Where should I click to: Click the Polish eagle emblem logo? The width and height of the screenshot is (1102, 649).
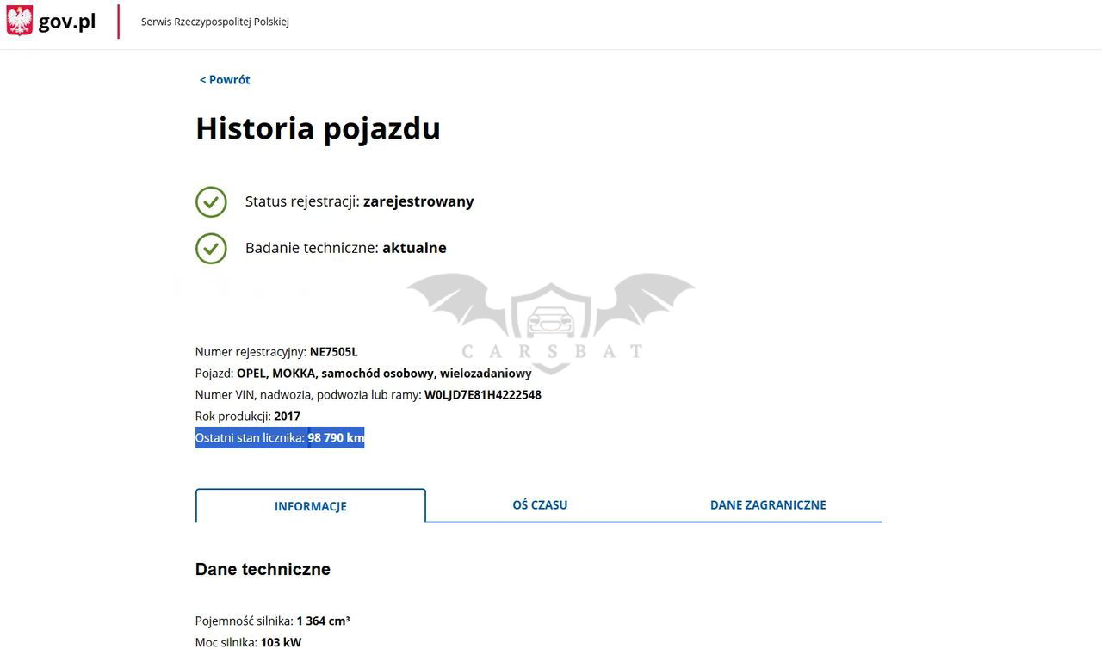point(19,21)
